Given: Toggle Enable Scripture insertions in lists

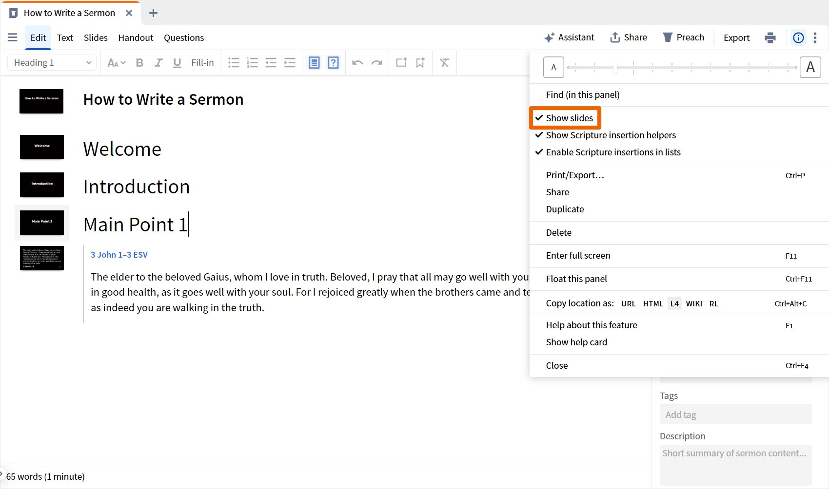Looking at the screenshot, I should point(613,151).
